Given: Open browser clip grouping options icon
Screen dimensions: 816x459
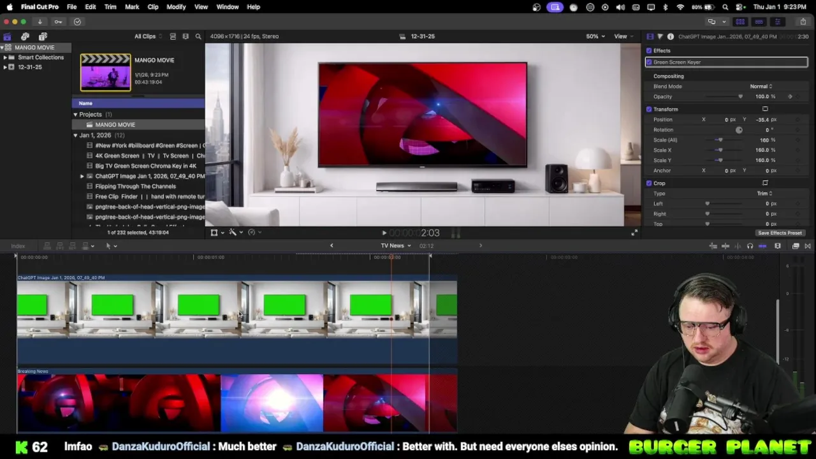Looking at the screenshot, I should pyautogui.click(x=186, y=36).
